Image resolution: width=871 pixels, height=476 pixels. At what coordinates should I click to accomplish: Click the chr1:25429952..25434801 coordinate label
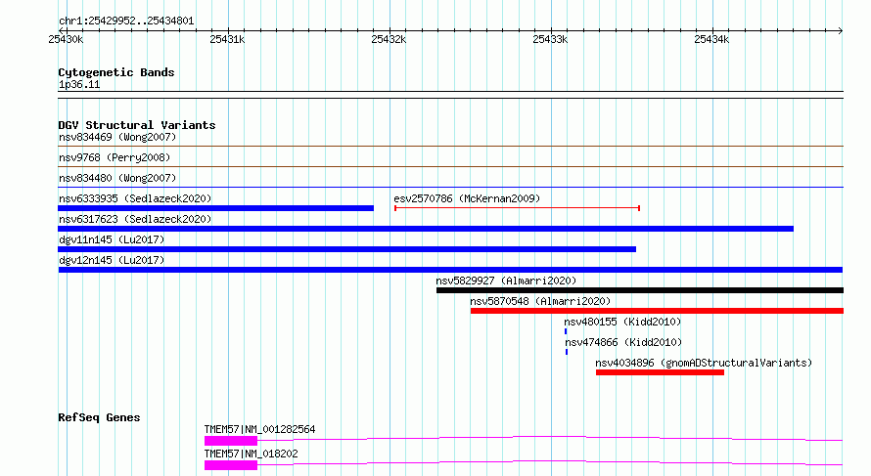(x=126, y=22)
